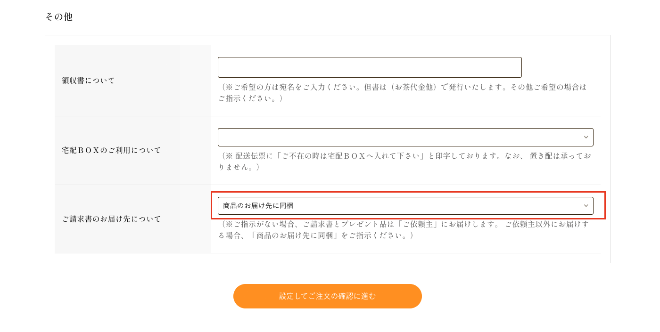
Task: Click the gray spacer cell beside 領収書について
Action: [195, 81]
